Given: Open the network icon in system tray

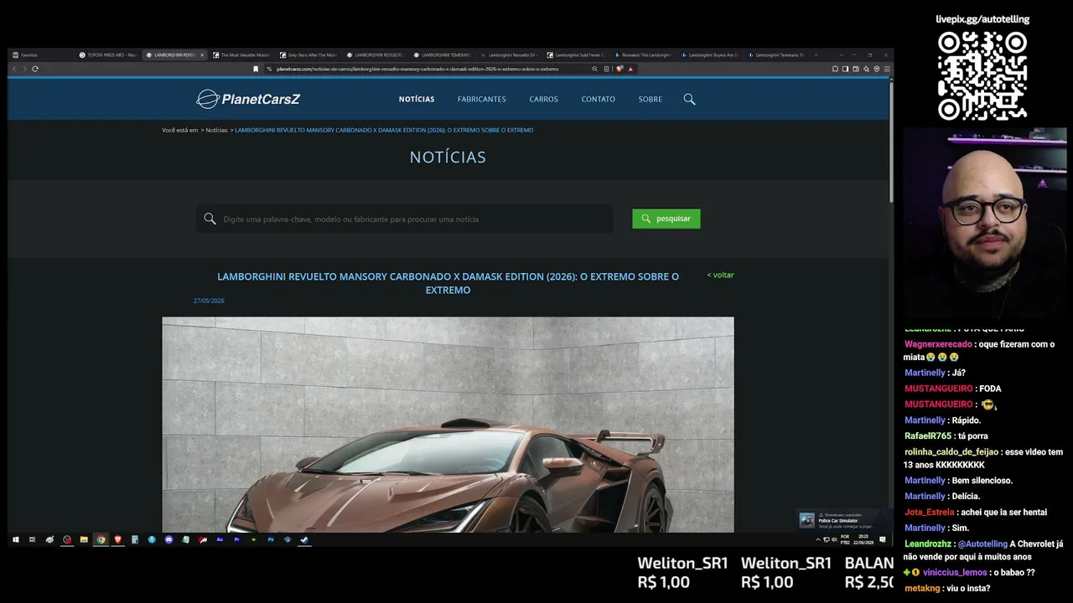Looking at the screenshot, I should coord(826,539).
